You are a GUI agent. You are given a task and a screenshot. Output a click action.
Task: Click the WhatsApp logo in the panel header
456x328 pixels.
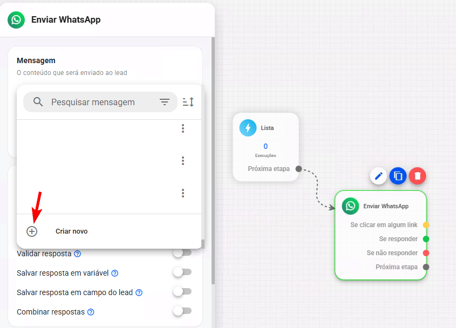pyautogui.click(x=16, y=20)
